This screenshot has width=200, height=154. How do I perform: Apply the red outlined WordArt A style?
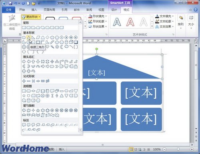[130, 22]
